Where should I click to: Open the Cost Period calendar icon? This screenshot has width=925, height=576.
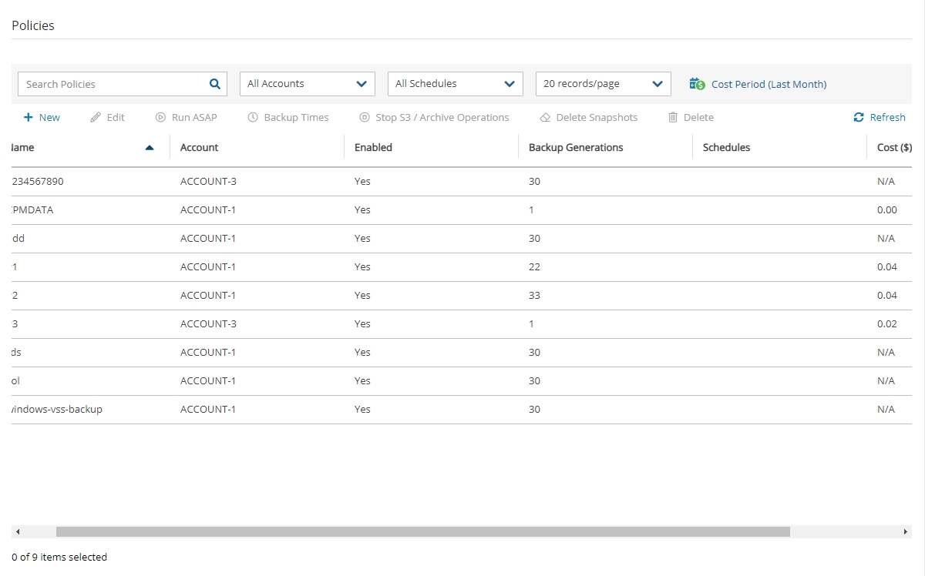click(697, 84)
